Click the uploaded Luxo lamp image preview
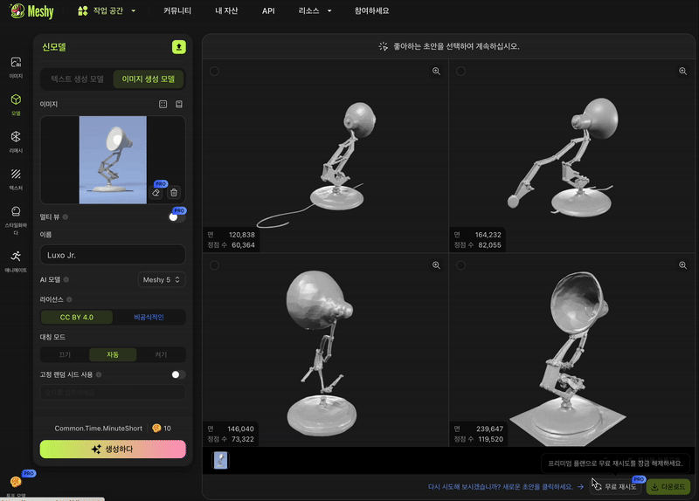 click(x=113, y=160)
